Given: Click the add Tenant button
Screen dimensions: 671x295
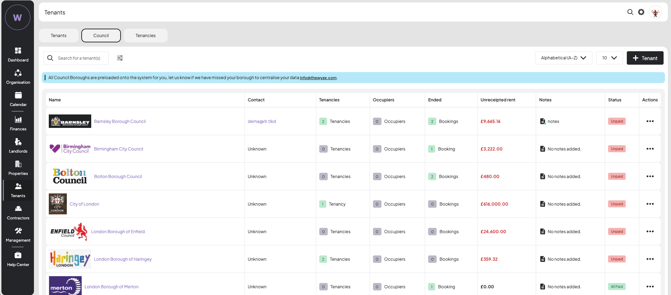Looking at the screenshot, I should pyautogui.click(x=645, y=58).
